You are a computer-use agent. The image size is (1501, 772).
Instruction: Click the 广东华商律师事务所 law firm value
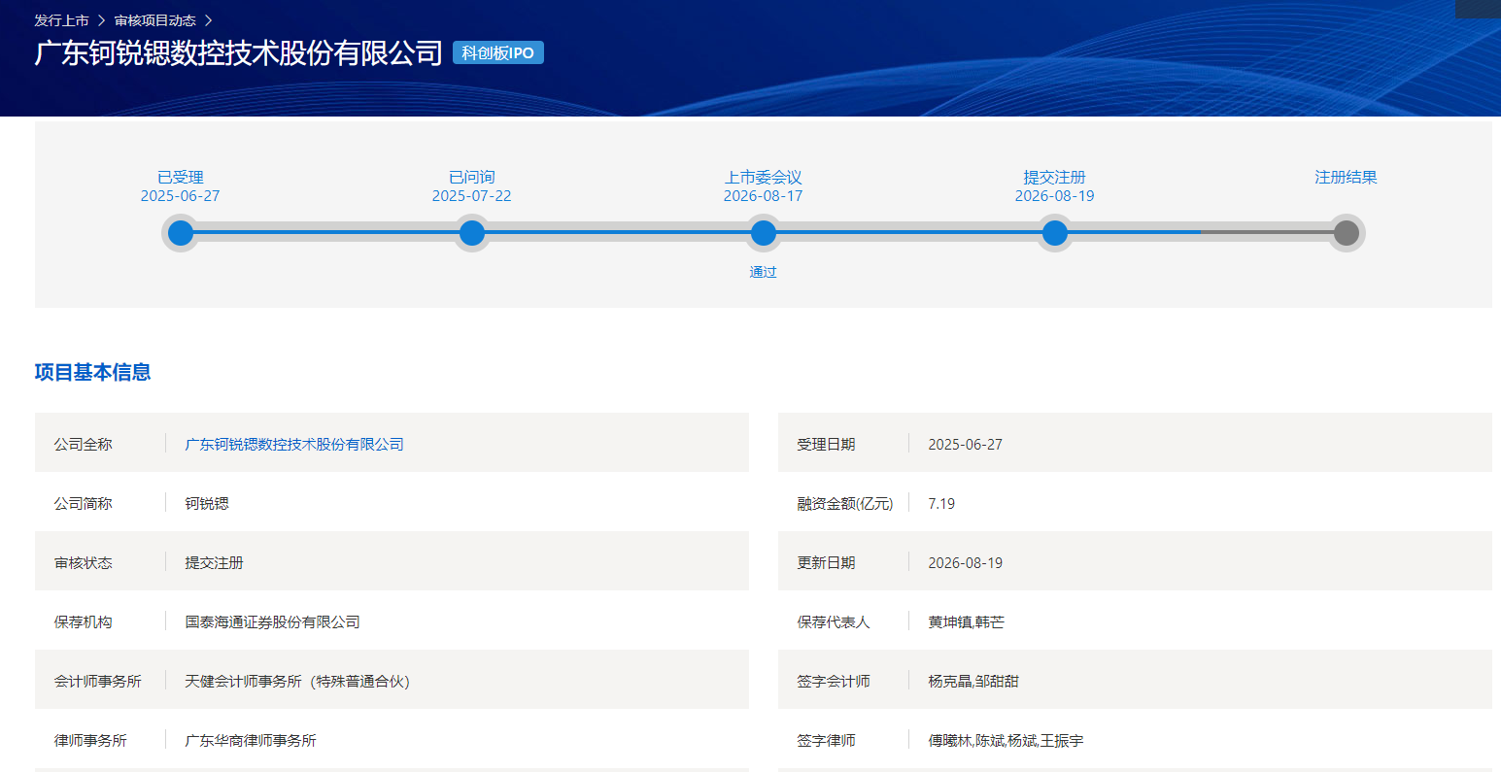(x=251, y=741)
